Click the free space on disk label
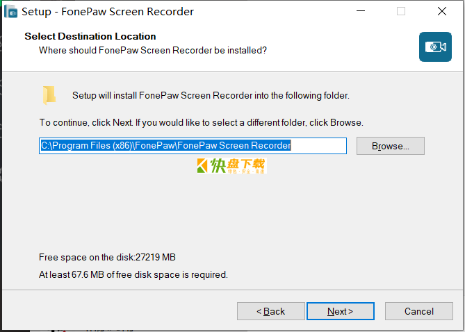 click(107, 257)
